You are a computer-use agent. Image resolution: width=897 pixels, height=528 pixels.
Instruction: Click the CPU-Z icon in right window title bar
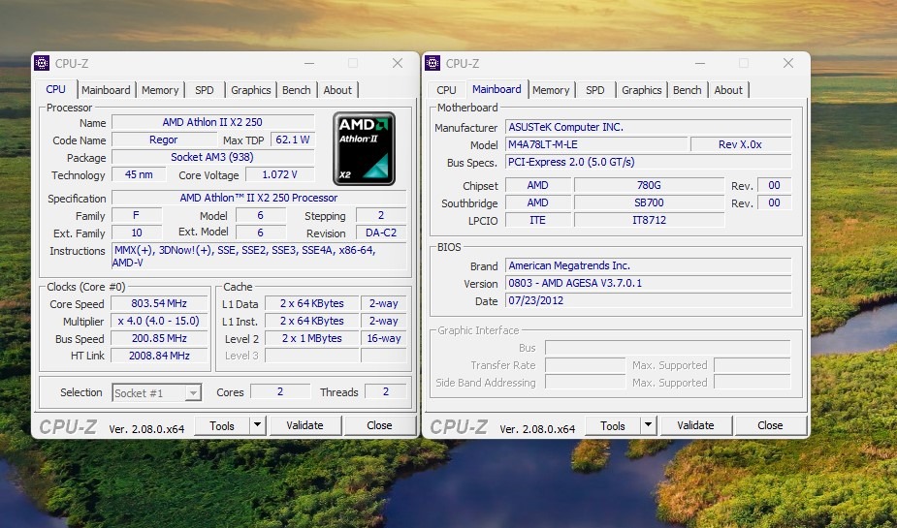pos(432,63)
